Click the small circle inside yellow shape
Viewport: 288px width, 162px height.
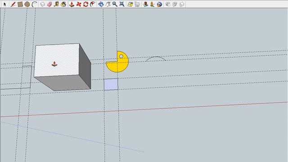(x=121, y=56)
